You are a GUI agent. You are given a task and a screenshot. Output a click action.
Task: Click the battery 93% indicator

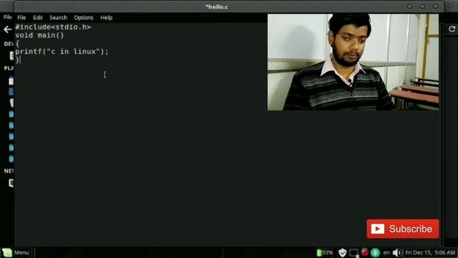click(324, 252)
